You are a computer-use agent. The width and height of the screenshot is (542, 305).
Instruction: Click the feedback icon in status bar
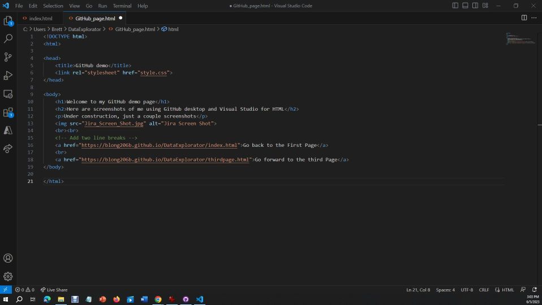click(523, 290)
